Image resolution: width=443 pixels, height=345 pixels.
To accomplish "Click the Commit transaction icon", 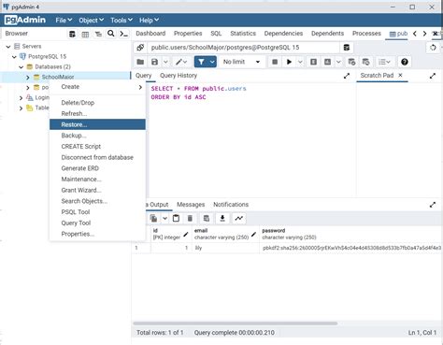I will click(351, 62).
